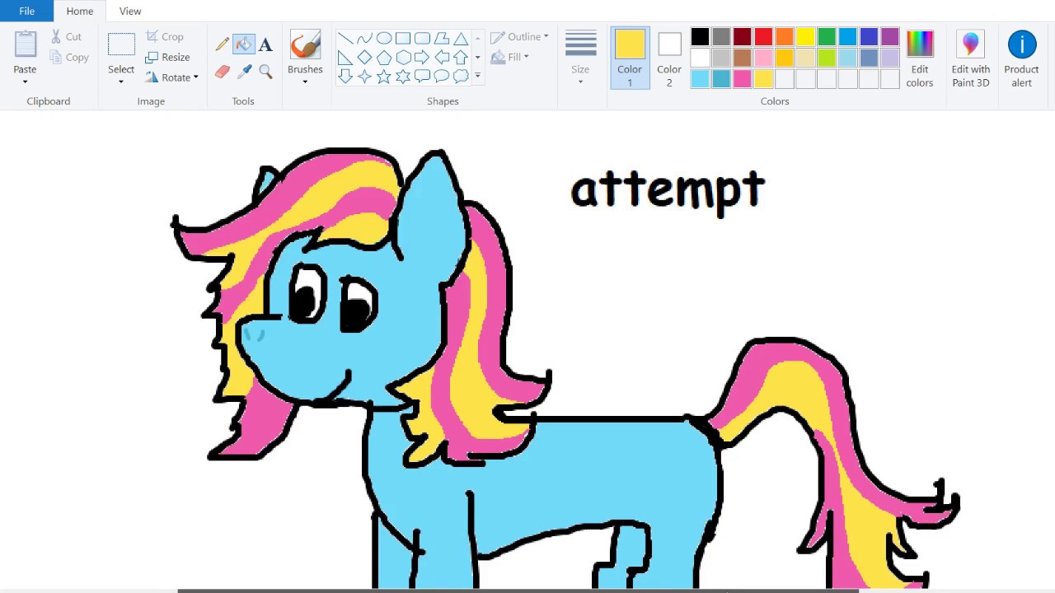
Task: Pick the green palette color
Action: tap(827, 37)
